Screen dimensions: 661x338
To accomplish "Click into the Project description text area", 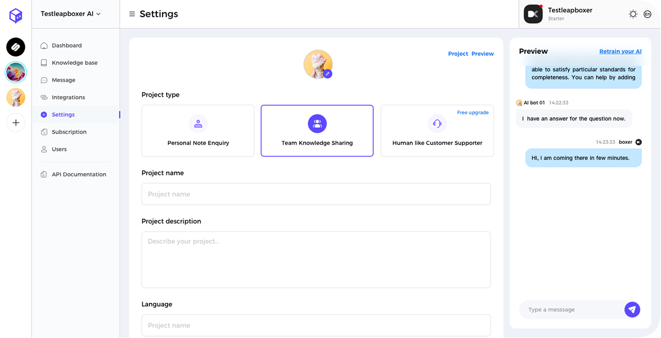I will pyautogui.click(x=316, y=259).
